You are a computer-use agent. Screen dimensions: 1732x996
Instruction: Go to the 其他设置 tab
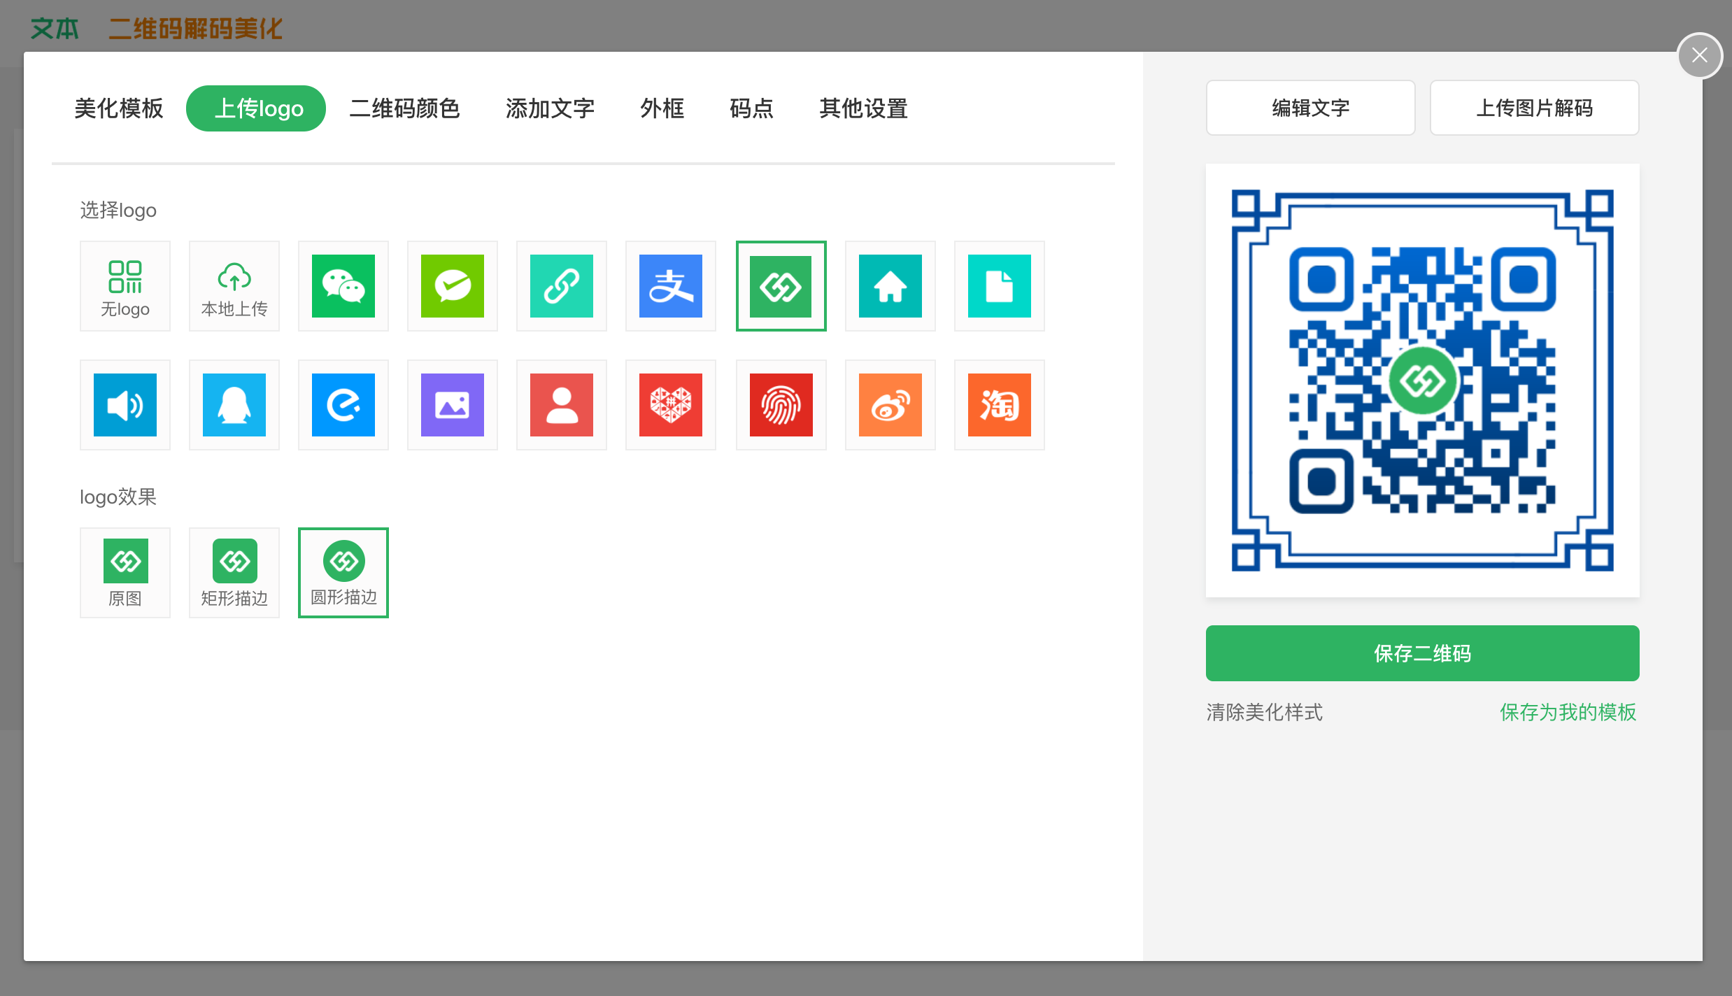pos(864,108)
